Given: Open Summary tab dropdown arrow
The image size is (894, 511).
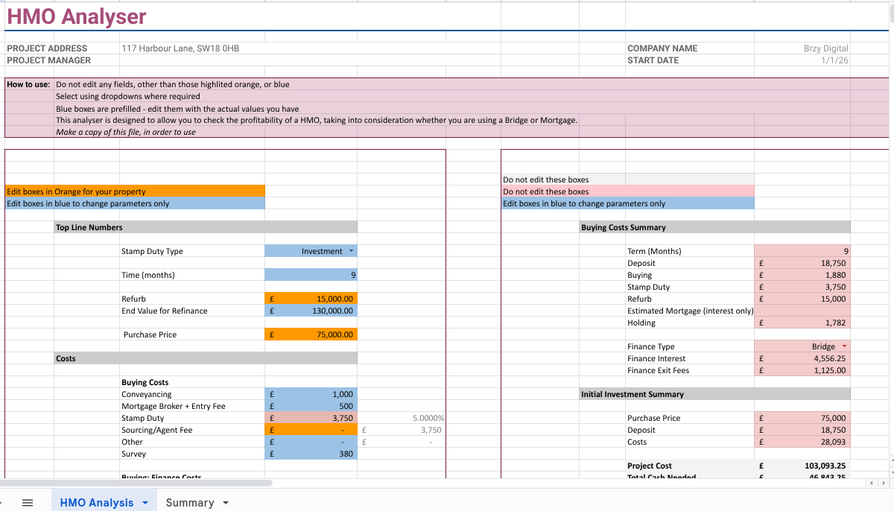Looking at the screenshot, I should click(x=225, y=503).
